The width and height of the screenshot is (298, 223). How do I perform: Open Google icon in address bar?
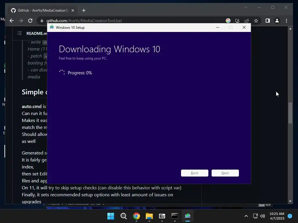(228, 21)
